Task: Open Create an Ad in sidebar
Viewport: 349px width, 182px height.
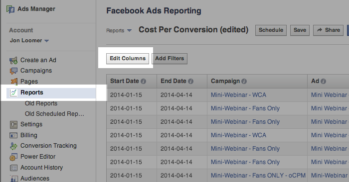Action: pos(38,60)
